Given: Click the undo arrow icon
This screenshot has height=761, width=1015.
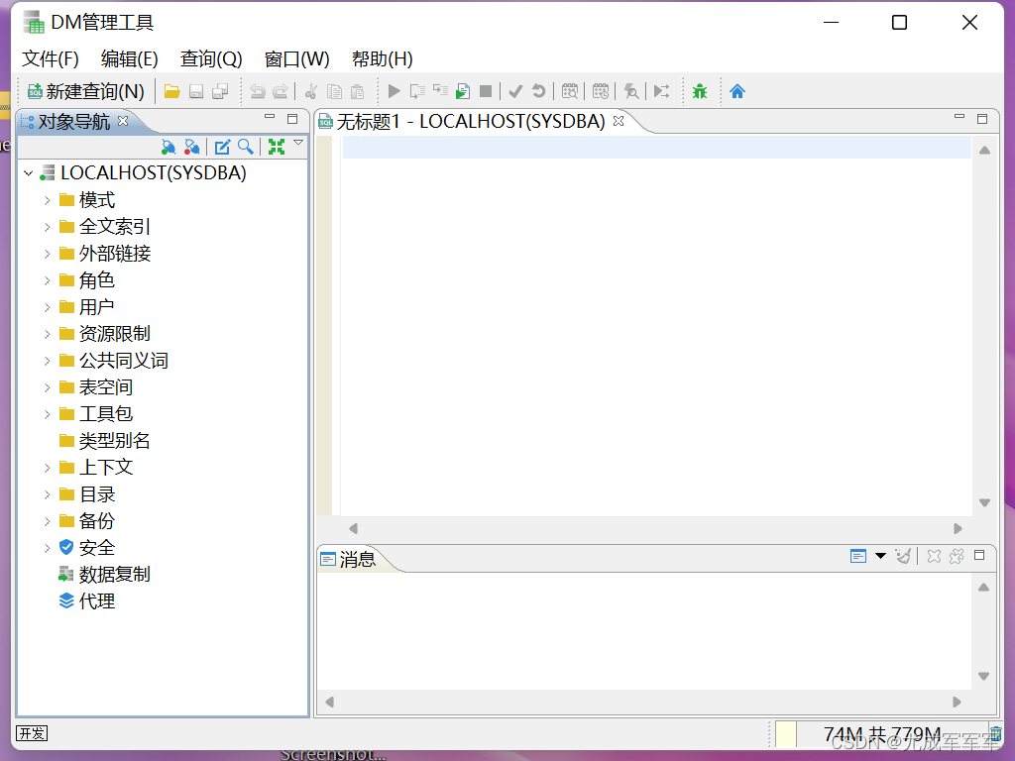Looking at the screenshot, I should pyautogui.click(x=258, y=91).
